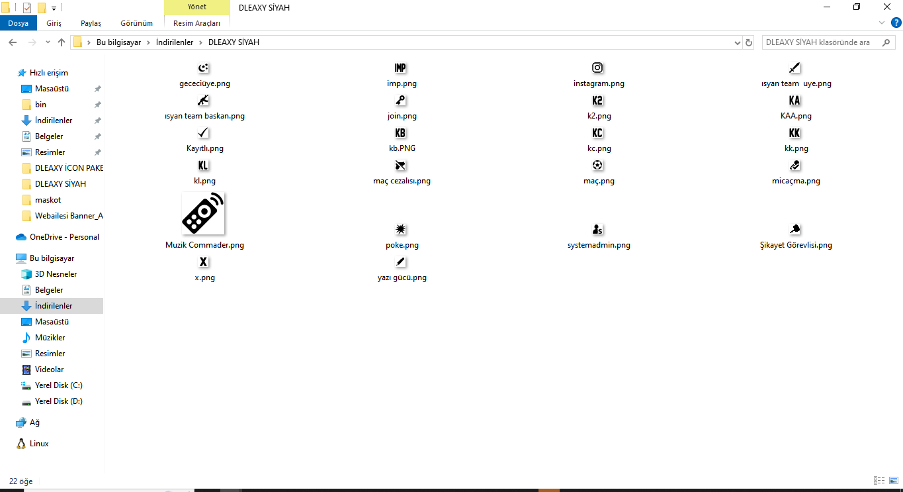Select the k2.png icon file
The height and width of the screenshot is (492, 903).
[598, 101]
